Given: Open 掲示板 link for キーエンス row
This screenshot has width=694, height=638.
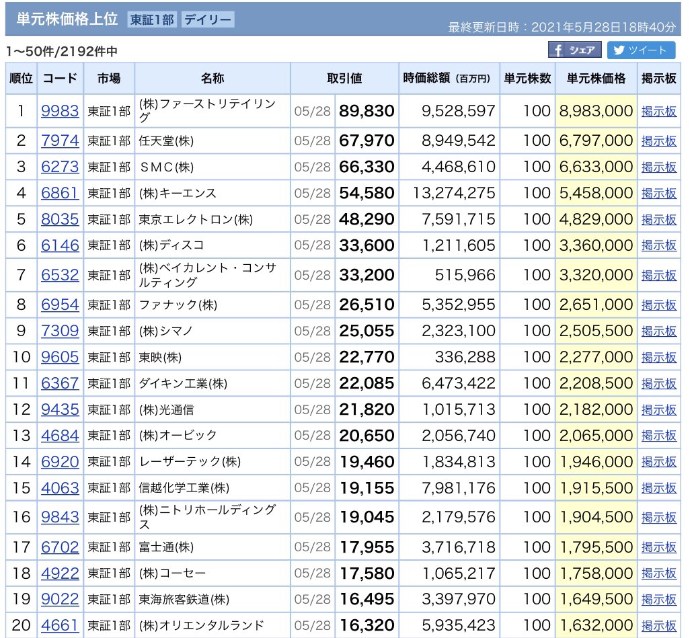Looking at the screenshot, I should (659, 193).
